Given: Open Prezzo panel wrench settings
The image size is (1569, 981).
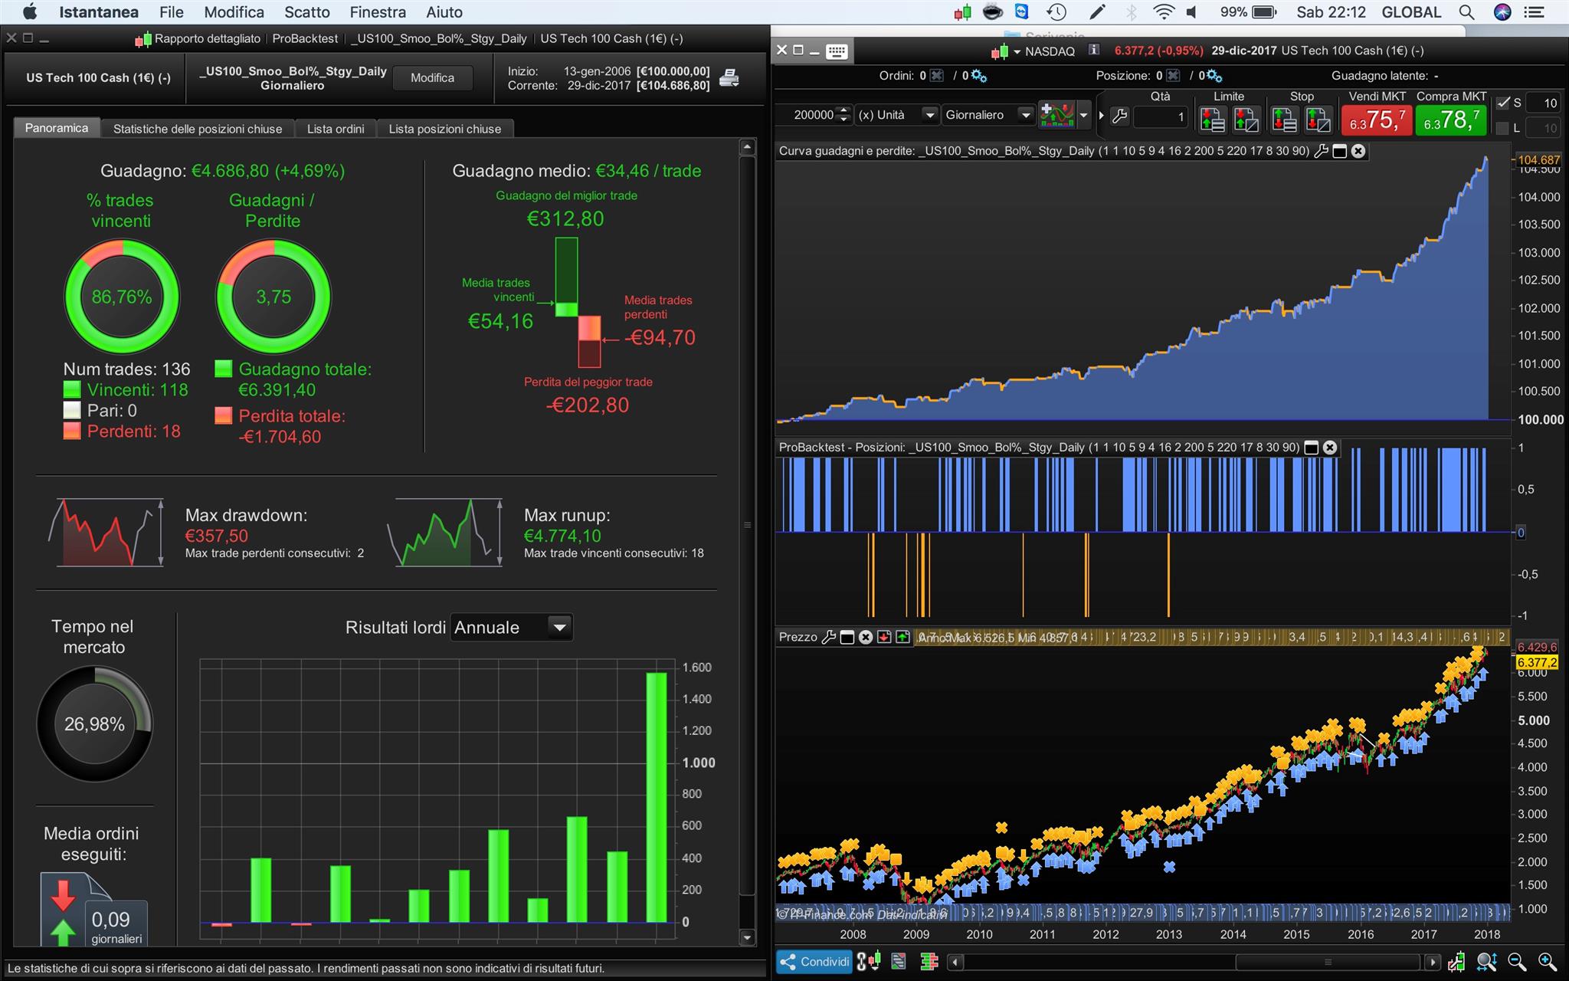Looking at the screenshot, I should (828, 638).
